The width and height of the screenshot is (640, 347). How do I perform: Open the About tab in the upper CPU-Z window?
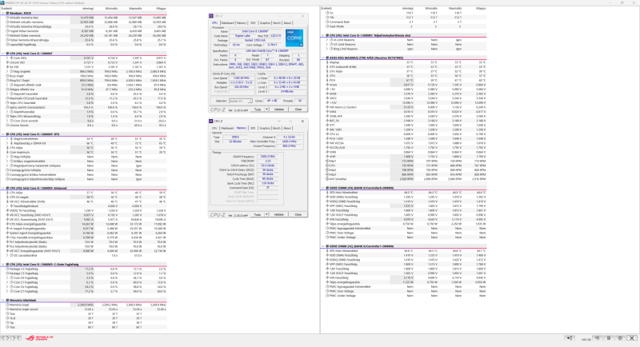point(287,23)
